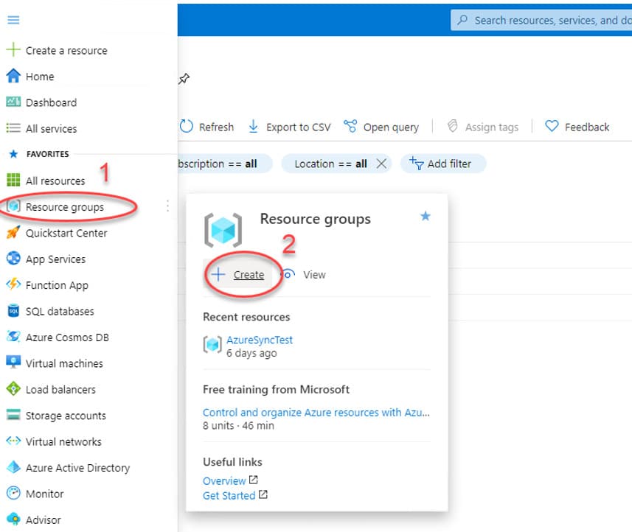Click the App Services globe icon
632x532 pixels.
(x=13, y=258)
